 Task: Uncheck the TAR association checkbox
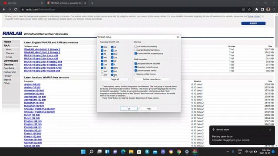pos(112,54)
